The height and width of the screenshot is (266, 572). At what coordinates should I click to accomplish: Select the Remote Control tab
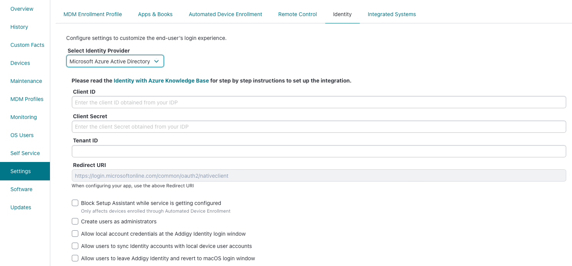(298, 14)
